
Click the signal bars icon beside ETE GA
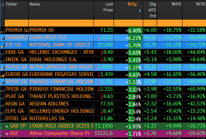[2, 46]
